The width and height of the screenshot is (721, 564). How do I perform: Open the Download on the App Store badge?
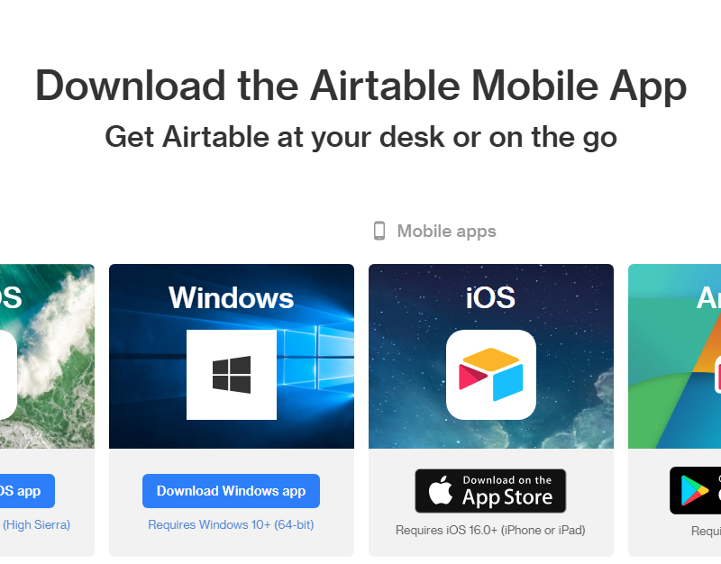click(490, 491)
